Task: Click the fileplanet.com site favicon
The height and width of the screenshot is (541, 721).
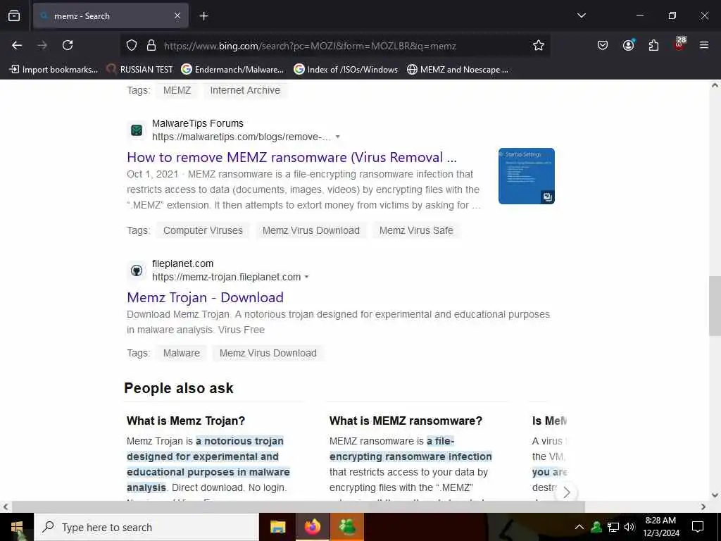Action: (137, 270)
